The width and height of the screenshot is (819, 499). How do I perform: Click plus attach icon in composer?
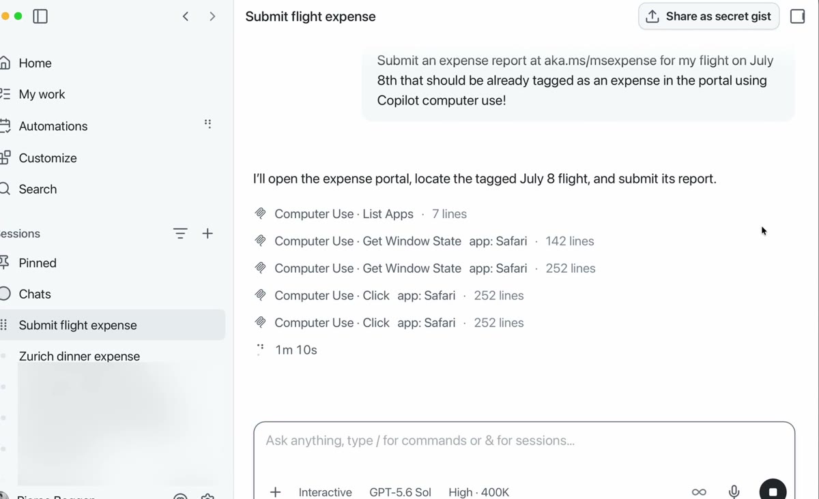point(275,492)
